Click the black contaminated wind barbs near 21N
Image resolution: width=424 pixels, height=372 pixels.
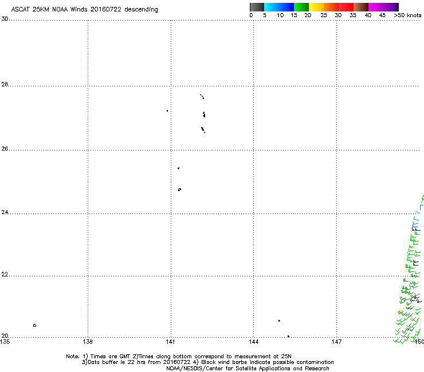[415, 299]
